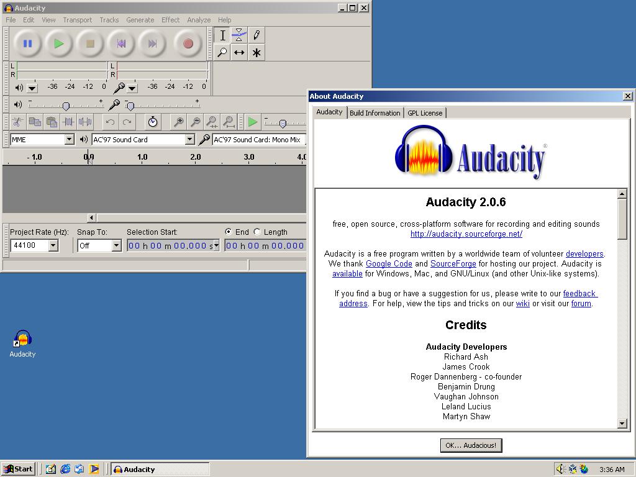Follow the wiki link
Image resolution: width=636 pixels, height=477 pixels.
coord(522,303)
